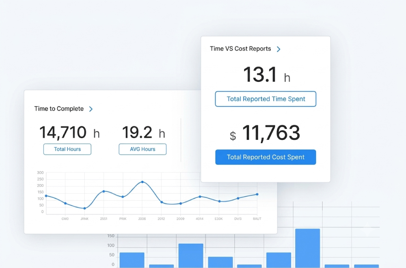Image resolution: width=406 pixels, height=268 pixels.
Task: Click the 200 y-axis label on line chart
Action: 40,185
